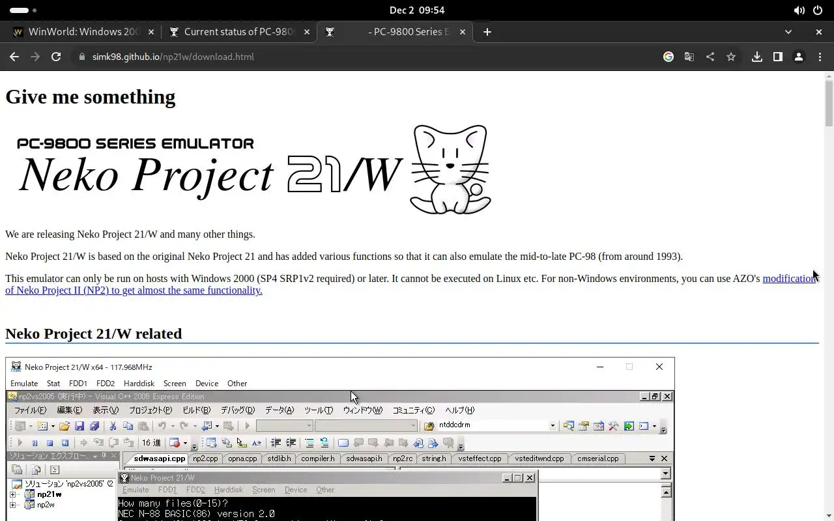Bookmark this tab with the star
The height and width of the screenshot is (521, 834).
pyautogui.click(x=731, y=57)
